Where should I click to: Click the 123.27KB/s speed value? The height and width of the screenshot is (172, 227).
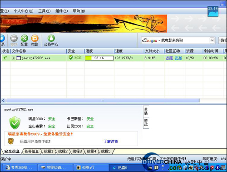(124, 58)
